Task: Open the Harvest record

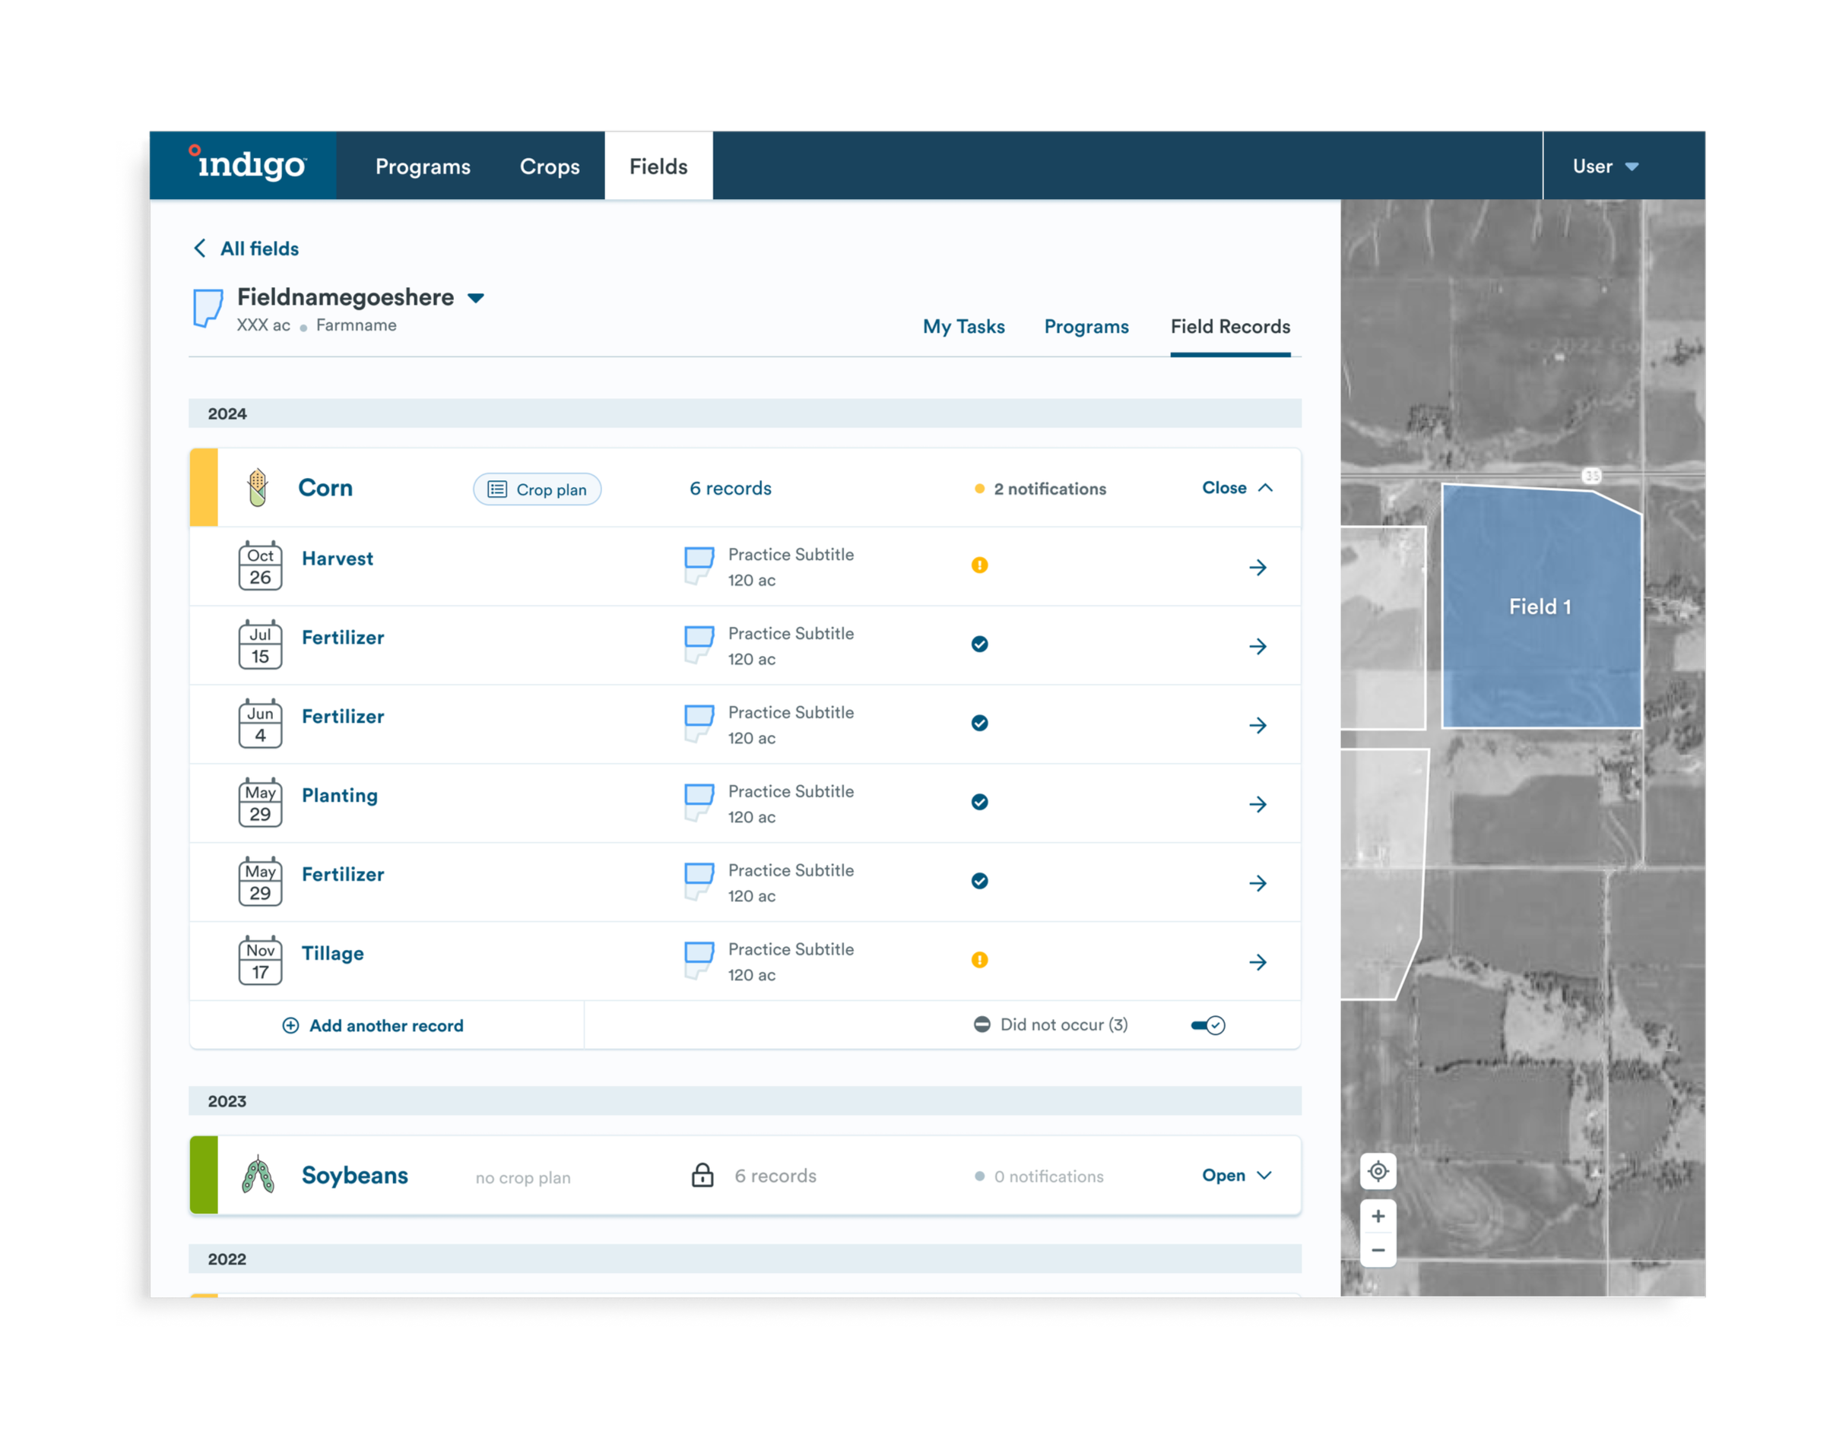Action: pos(337,559)
